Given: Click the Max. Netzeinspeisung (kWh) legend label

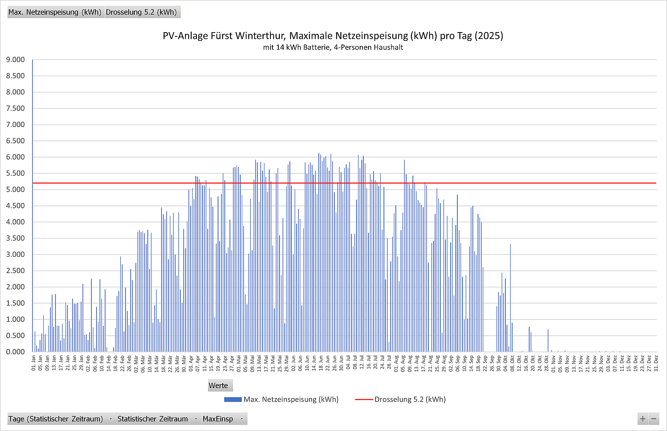Looking at the screenshot, I should point(291,399).
